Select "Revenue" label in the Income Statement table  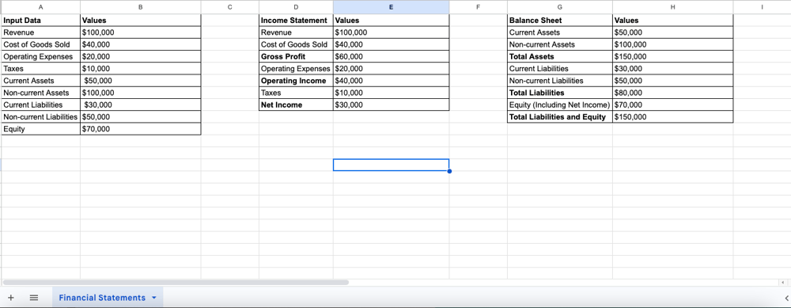point(296,32)
